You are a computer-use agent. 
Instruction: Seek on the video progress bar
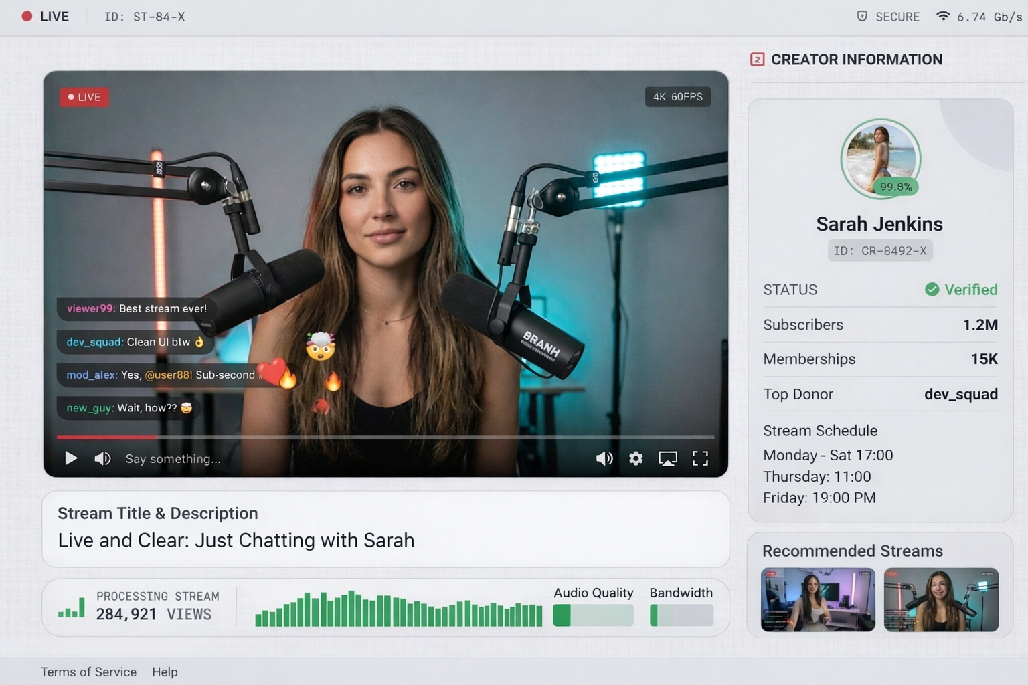click(x=385, y=437)
